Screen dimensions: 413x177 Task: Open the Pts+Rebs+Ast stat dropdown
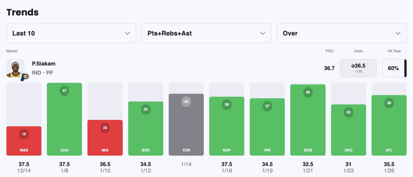tap(206, 33)
